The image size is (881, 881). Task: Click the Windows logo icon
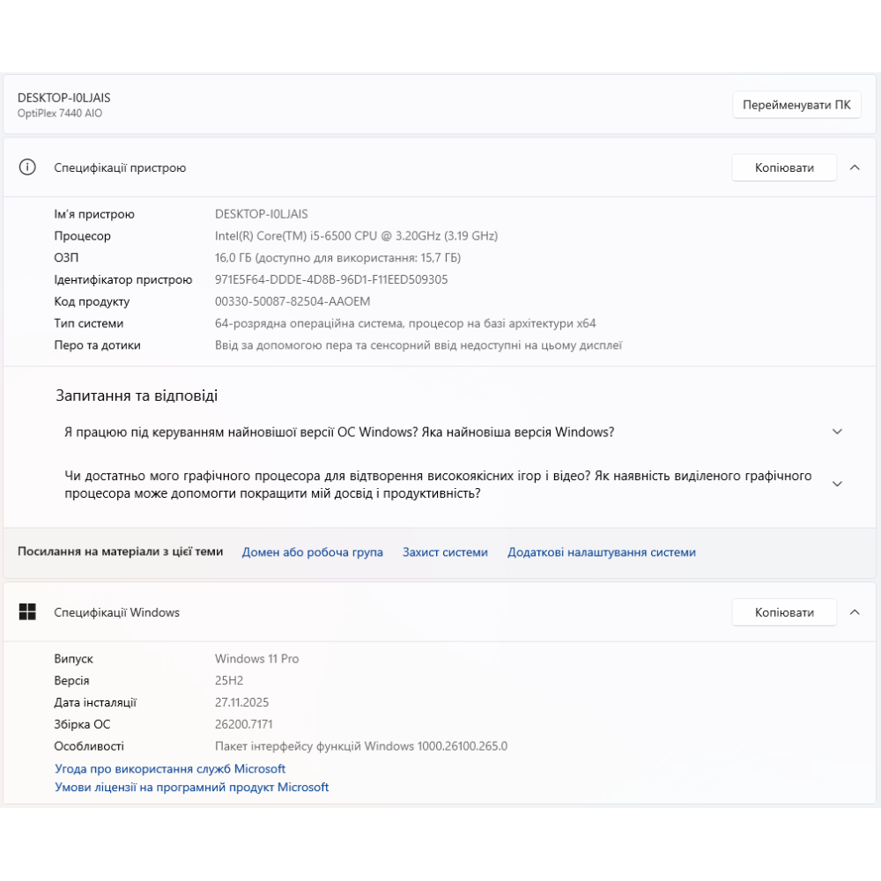[x=27, y=612]
